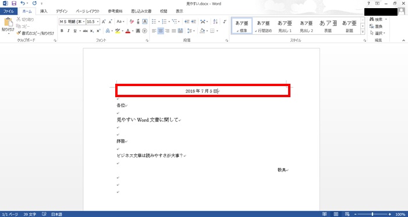Apply the 表題 style
Screen dimensions: 408x217
click(328, 26)
